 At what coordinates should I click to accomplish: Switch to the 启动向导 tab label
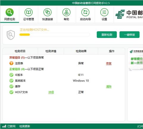click(x=86, y=19)
